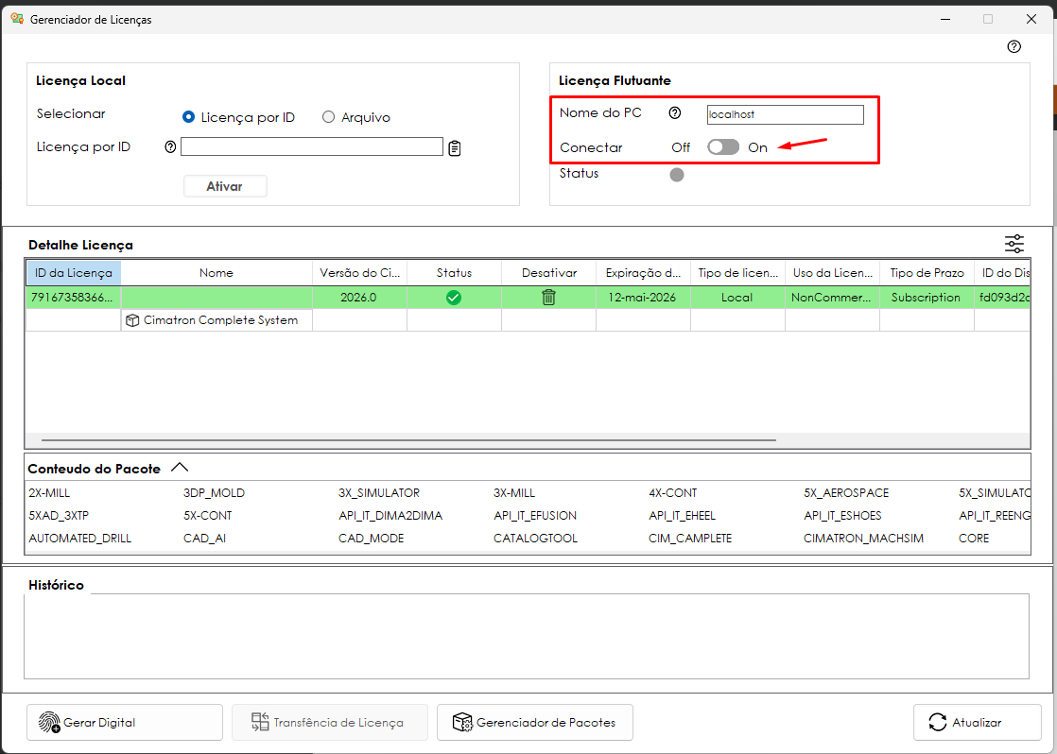
Task: Click the Versão do Ci... column header
Action: [x=359, y=273]
